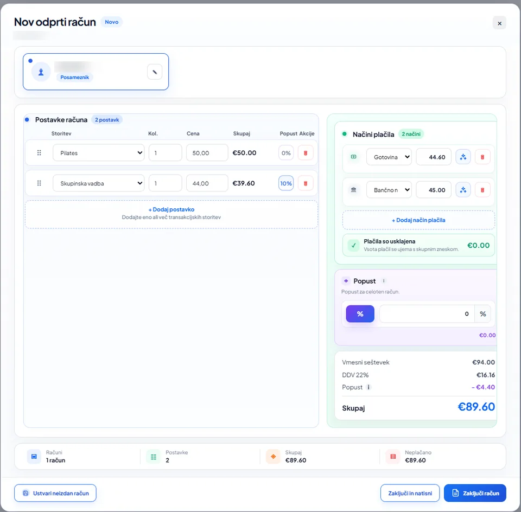
Task: Click the Ustvari neizdan račun button
Action: click(55, 493)
